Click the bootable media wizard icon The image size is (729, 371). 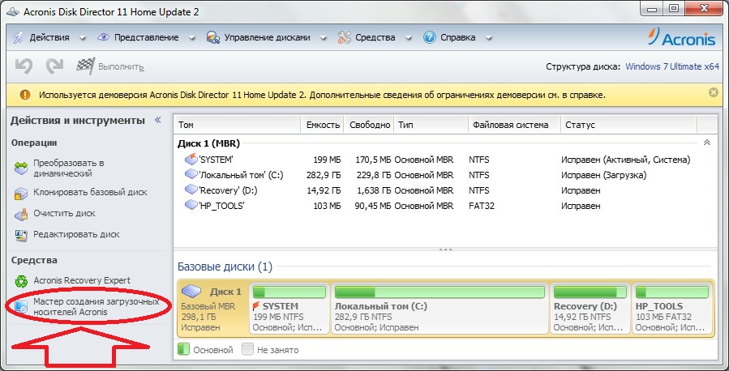coord(21,307)
